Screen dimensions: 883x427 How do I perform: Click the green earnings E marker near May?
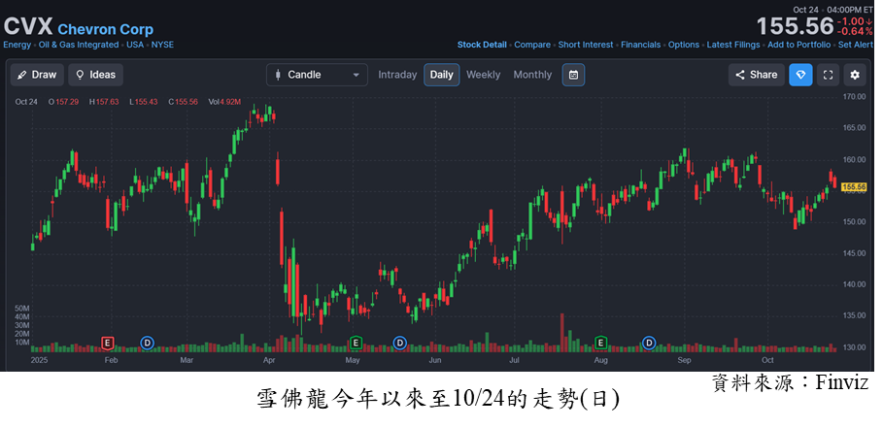point(356,343)
